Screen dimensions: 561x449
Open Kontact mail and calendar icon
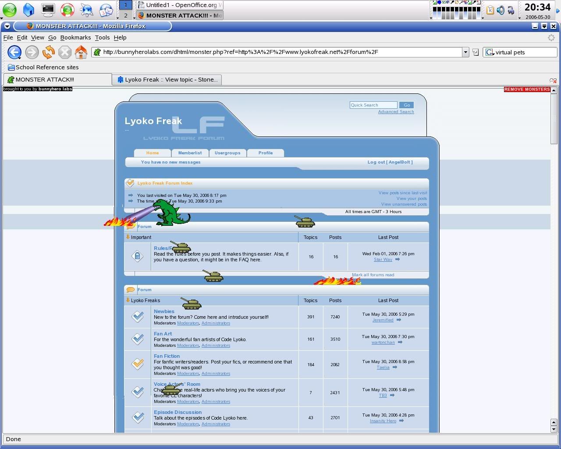click(x=106, y=10)
